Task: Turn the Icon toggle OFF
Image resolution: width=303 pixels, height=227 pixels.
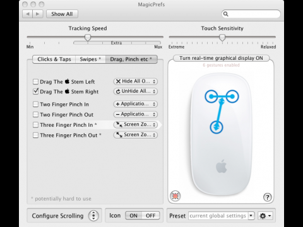Action: pyautogui.click(x=150, y=216)
